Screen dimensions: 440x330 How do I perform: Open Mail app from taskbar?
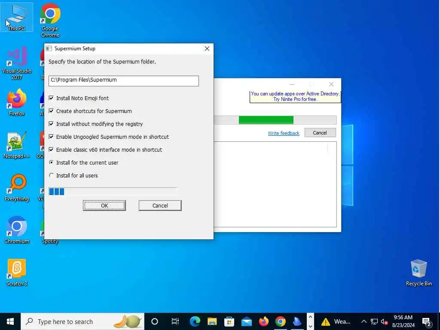pos(246,321)
